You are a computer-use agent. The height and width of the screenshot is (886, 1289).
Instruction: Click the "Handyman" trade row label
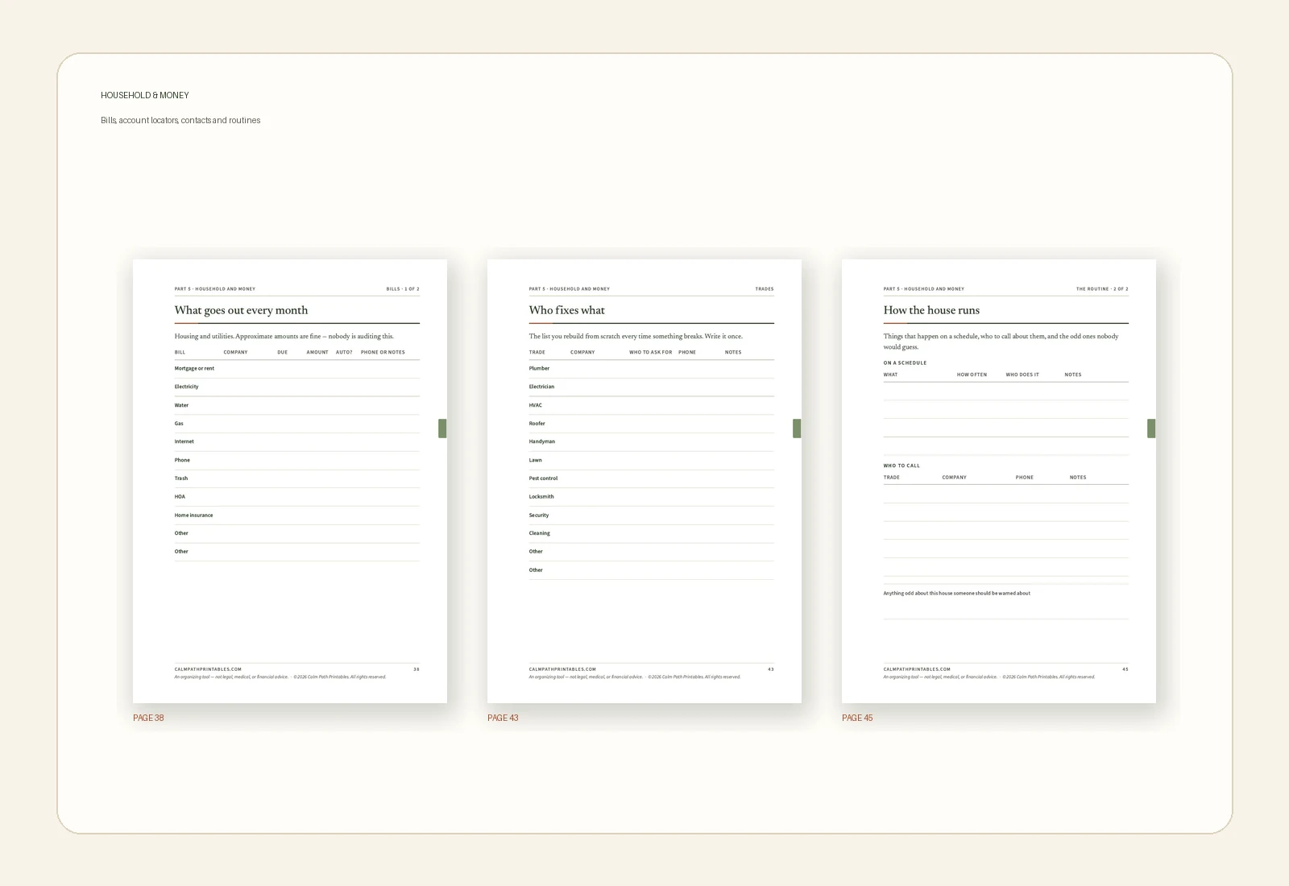pyautogui.click(x=542, y=441)
